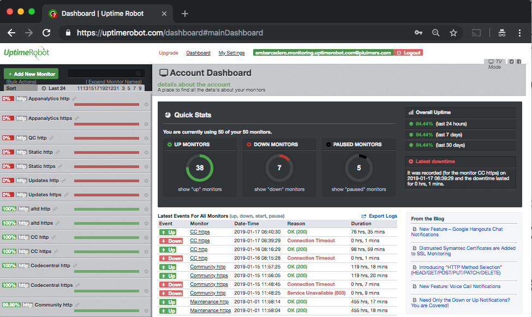Open My Settings menu item
This screenshot has height=317, width=532.
pyautogui.click(x=231, y=53)
